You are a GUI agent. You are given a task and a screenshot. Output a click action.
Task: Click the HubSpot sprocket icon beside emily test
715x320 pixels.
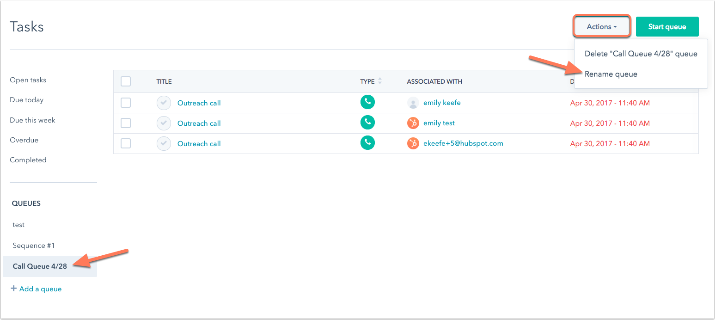point(413,123)
